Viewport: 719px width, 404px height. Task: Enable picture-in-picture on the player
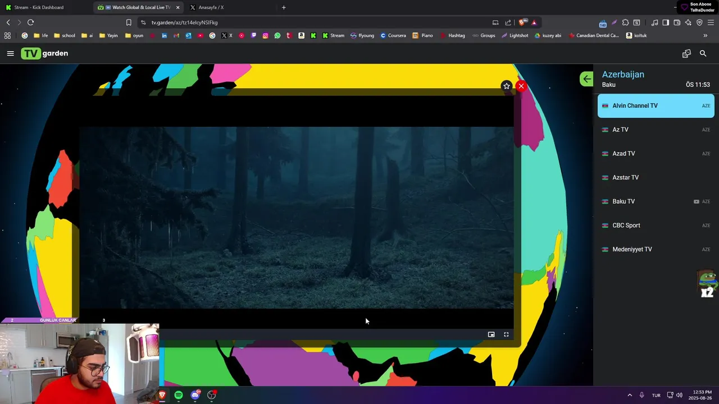tap(492, 334)
